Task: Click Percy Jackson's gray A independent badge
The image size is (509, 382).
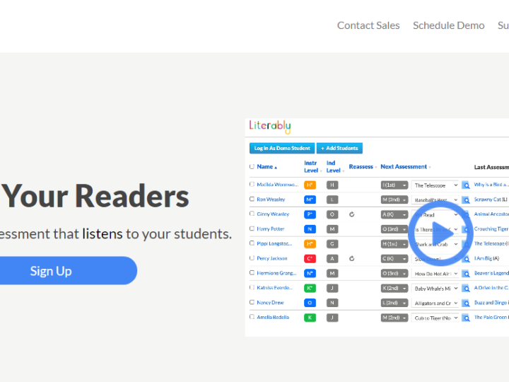Action: coord(332,259)
